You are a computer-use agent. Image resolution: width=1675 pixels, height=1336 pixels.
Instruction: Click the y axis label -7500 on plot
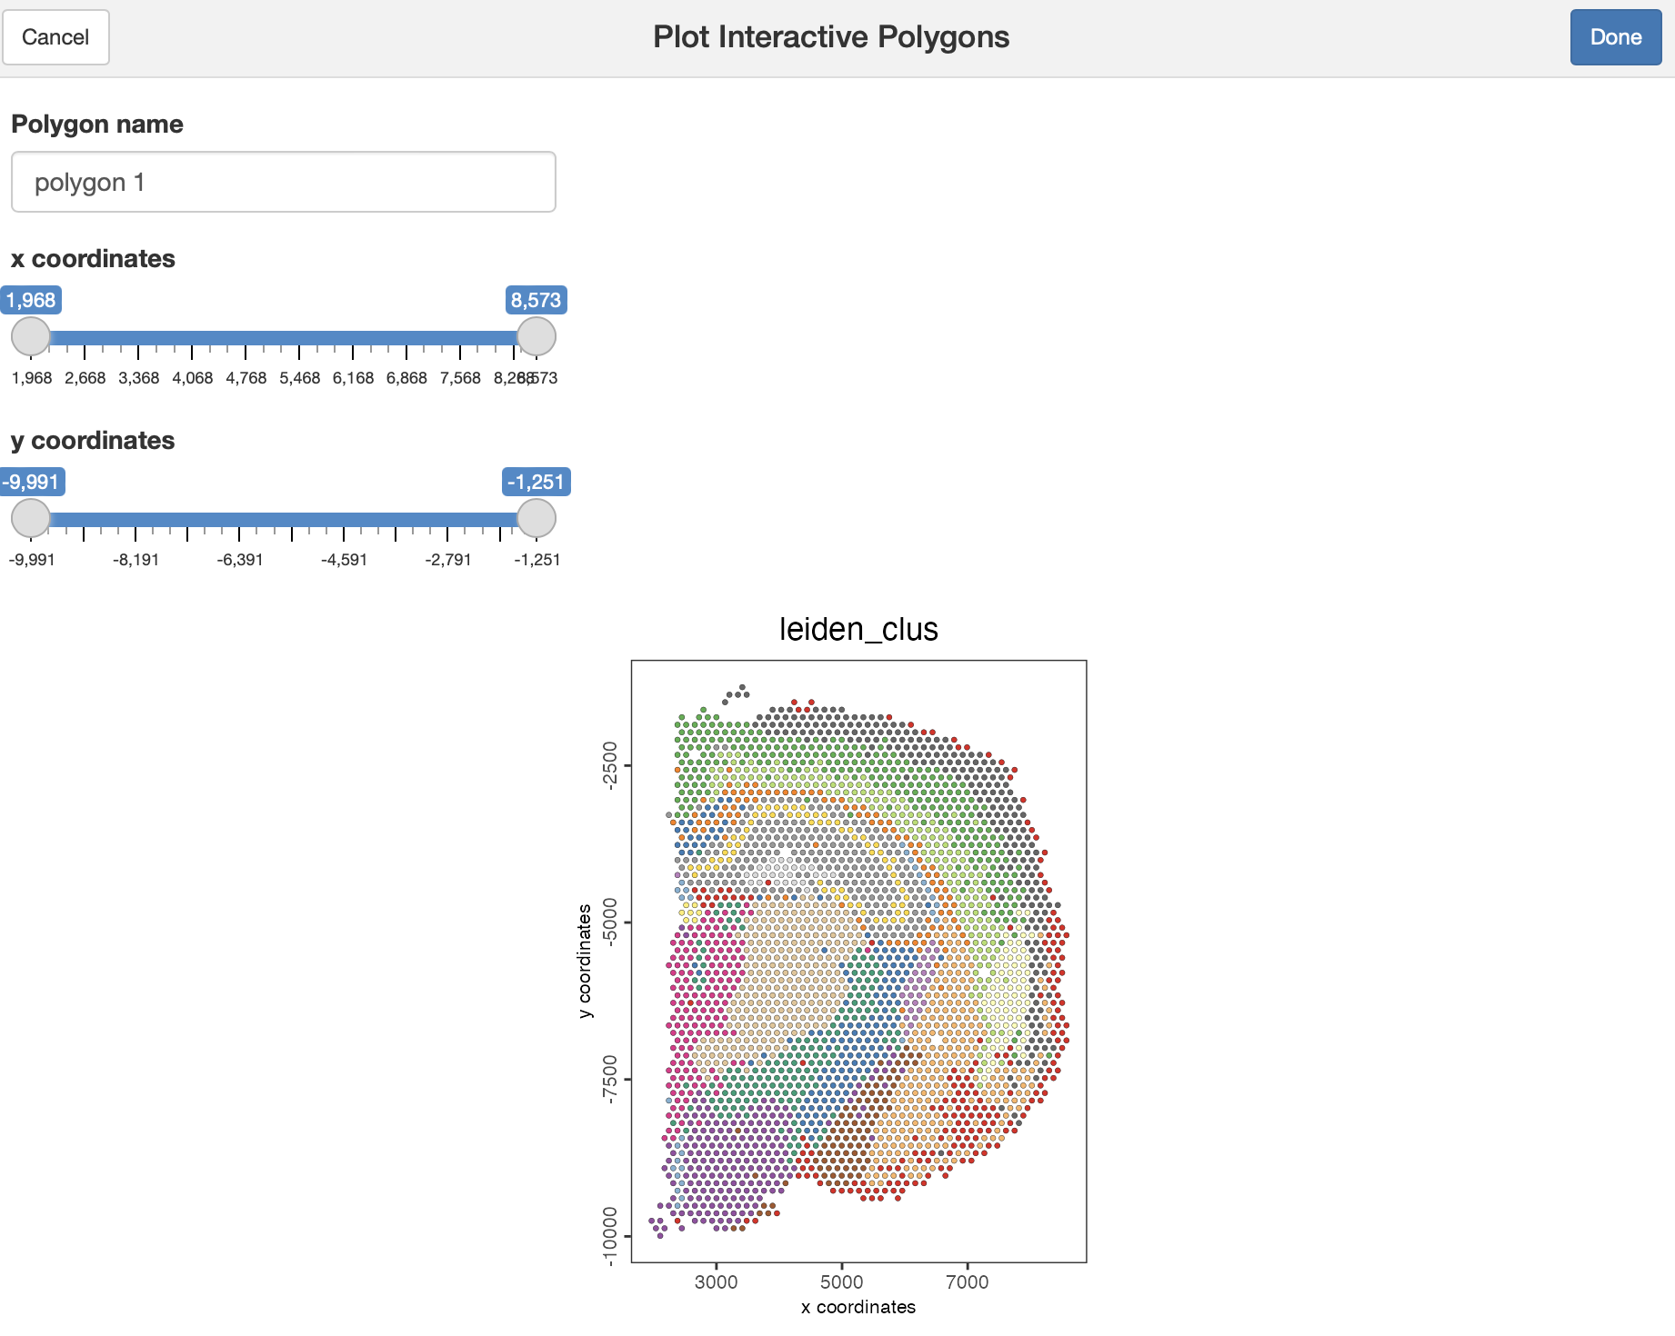[x=610, y=1079]
